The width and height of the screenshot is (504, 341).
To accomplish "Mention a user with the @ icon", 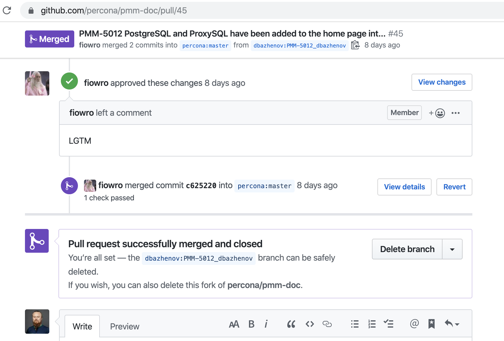I will point(415,323).
